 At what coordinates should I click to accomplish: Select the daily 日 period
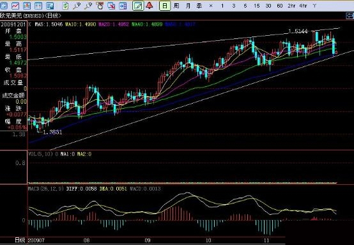point(165,6)
